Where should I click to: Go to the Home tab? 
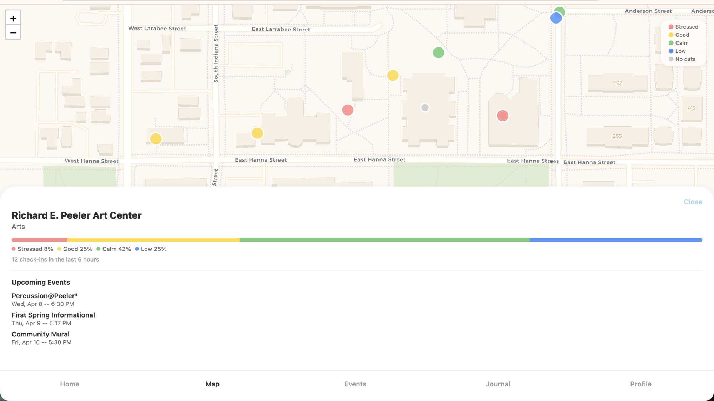(x=70, y=384)
